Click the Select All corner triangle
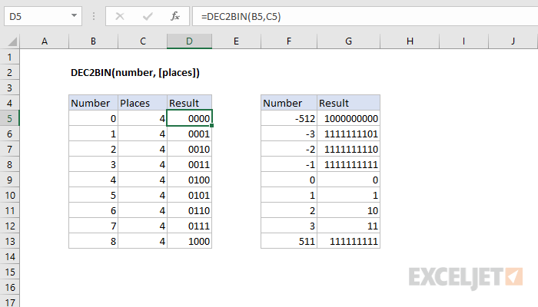Image resolution: width=538 pixels, height=307 pixels. [x=12, y=41]
